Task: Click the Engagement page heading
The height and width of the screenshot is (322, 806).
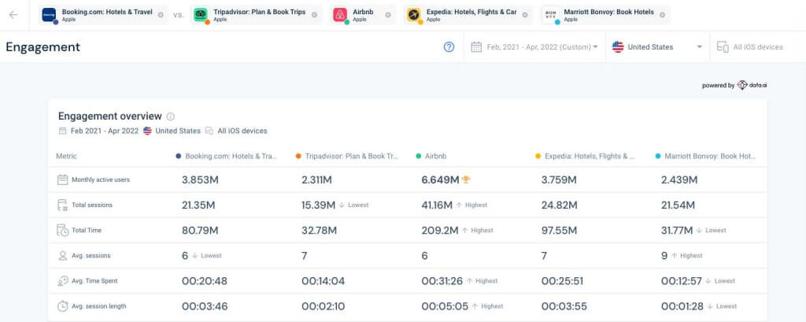Action: (x=43, y=47)
